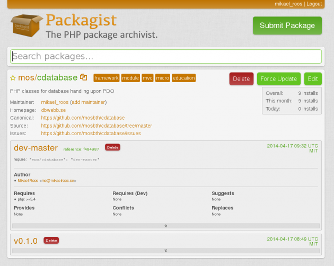Open the canonical GitHub repository link

click(83, 118)
